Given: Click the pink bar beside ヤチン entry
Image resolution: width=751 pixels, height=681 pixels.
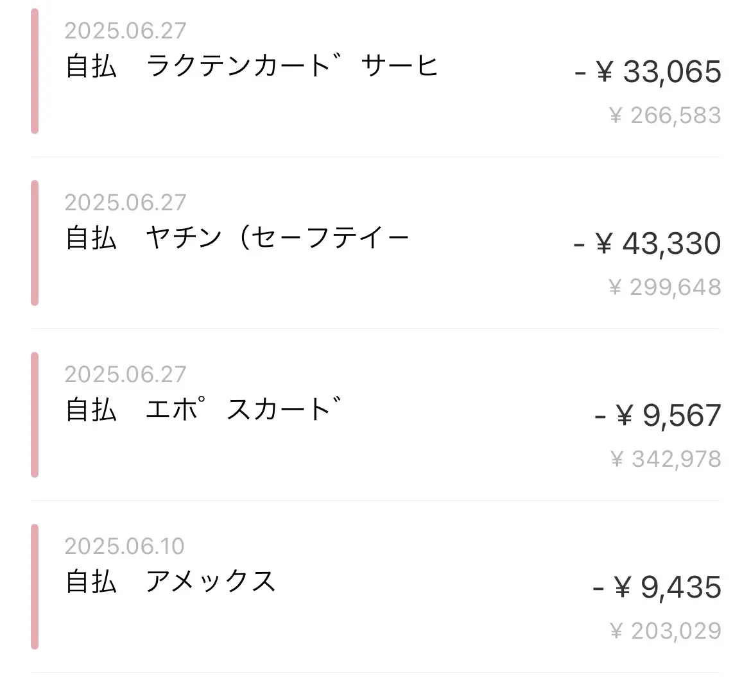Looking at the screenshot, I should pyautogui.click(x=35, y=242).
